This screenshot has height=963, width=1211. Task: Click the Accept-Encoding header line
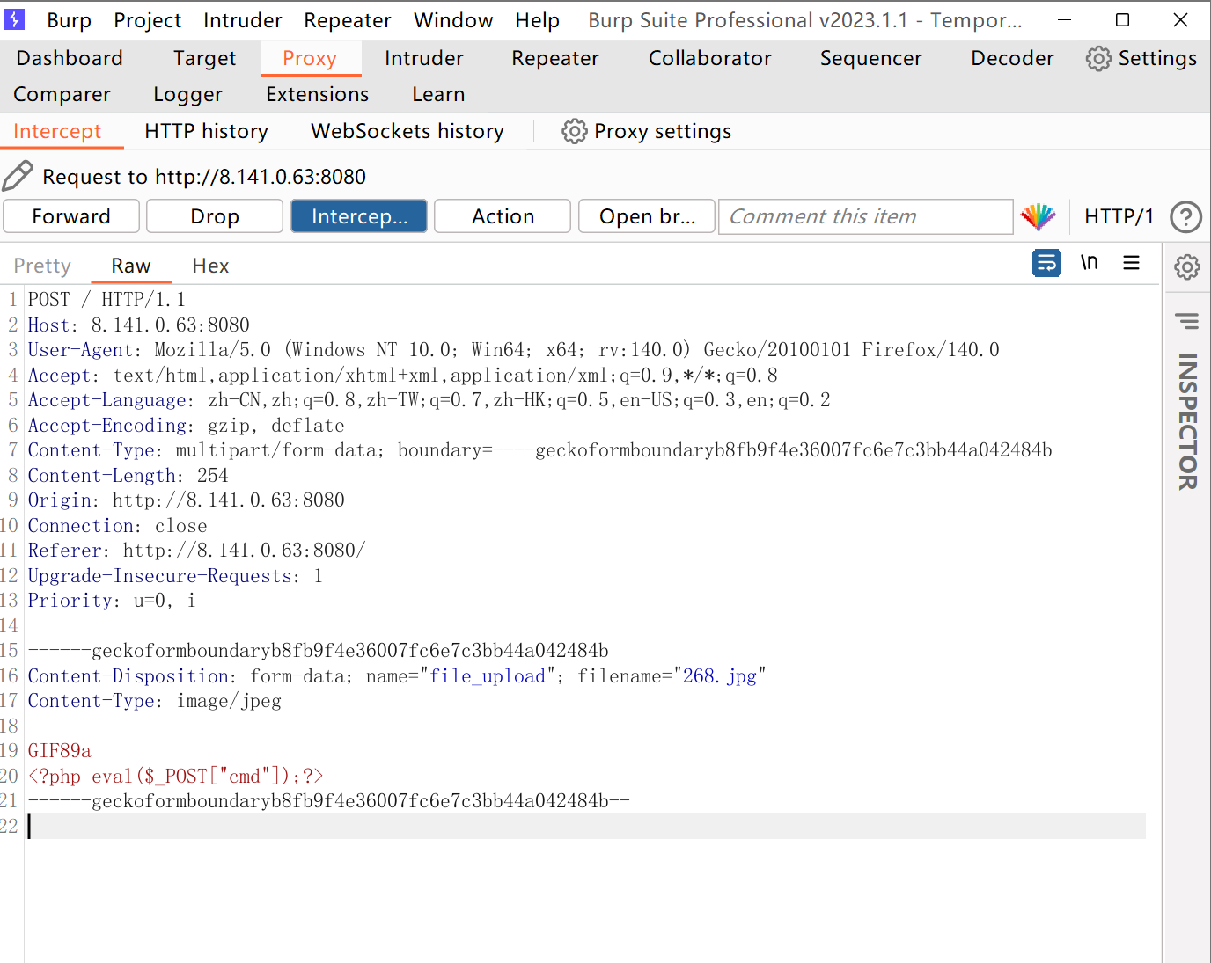point(186,426)
